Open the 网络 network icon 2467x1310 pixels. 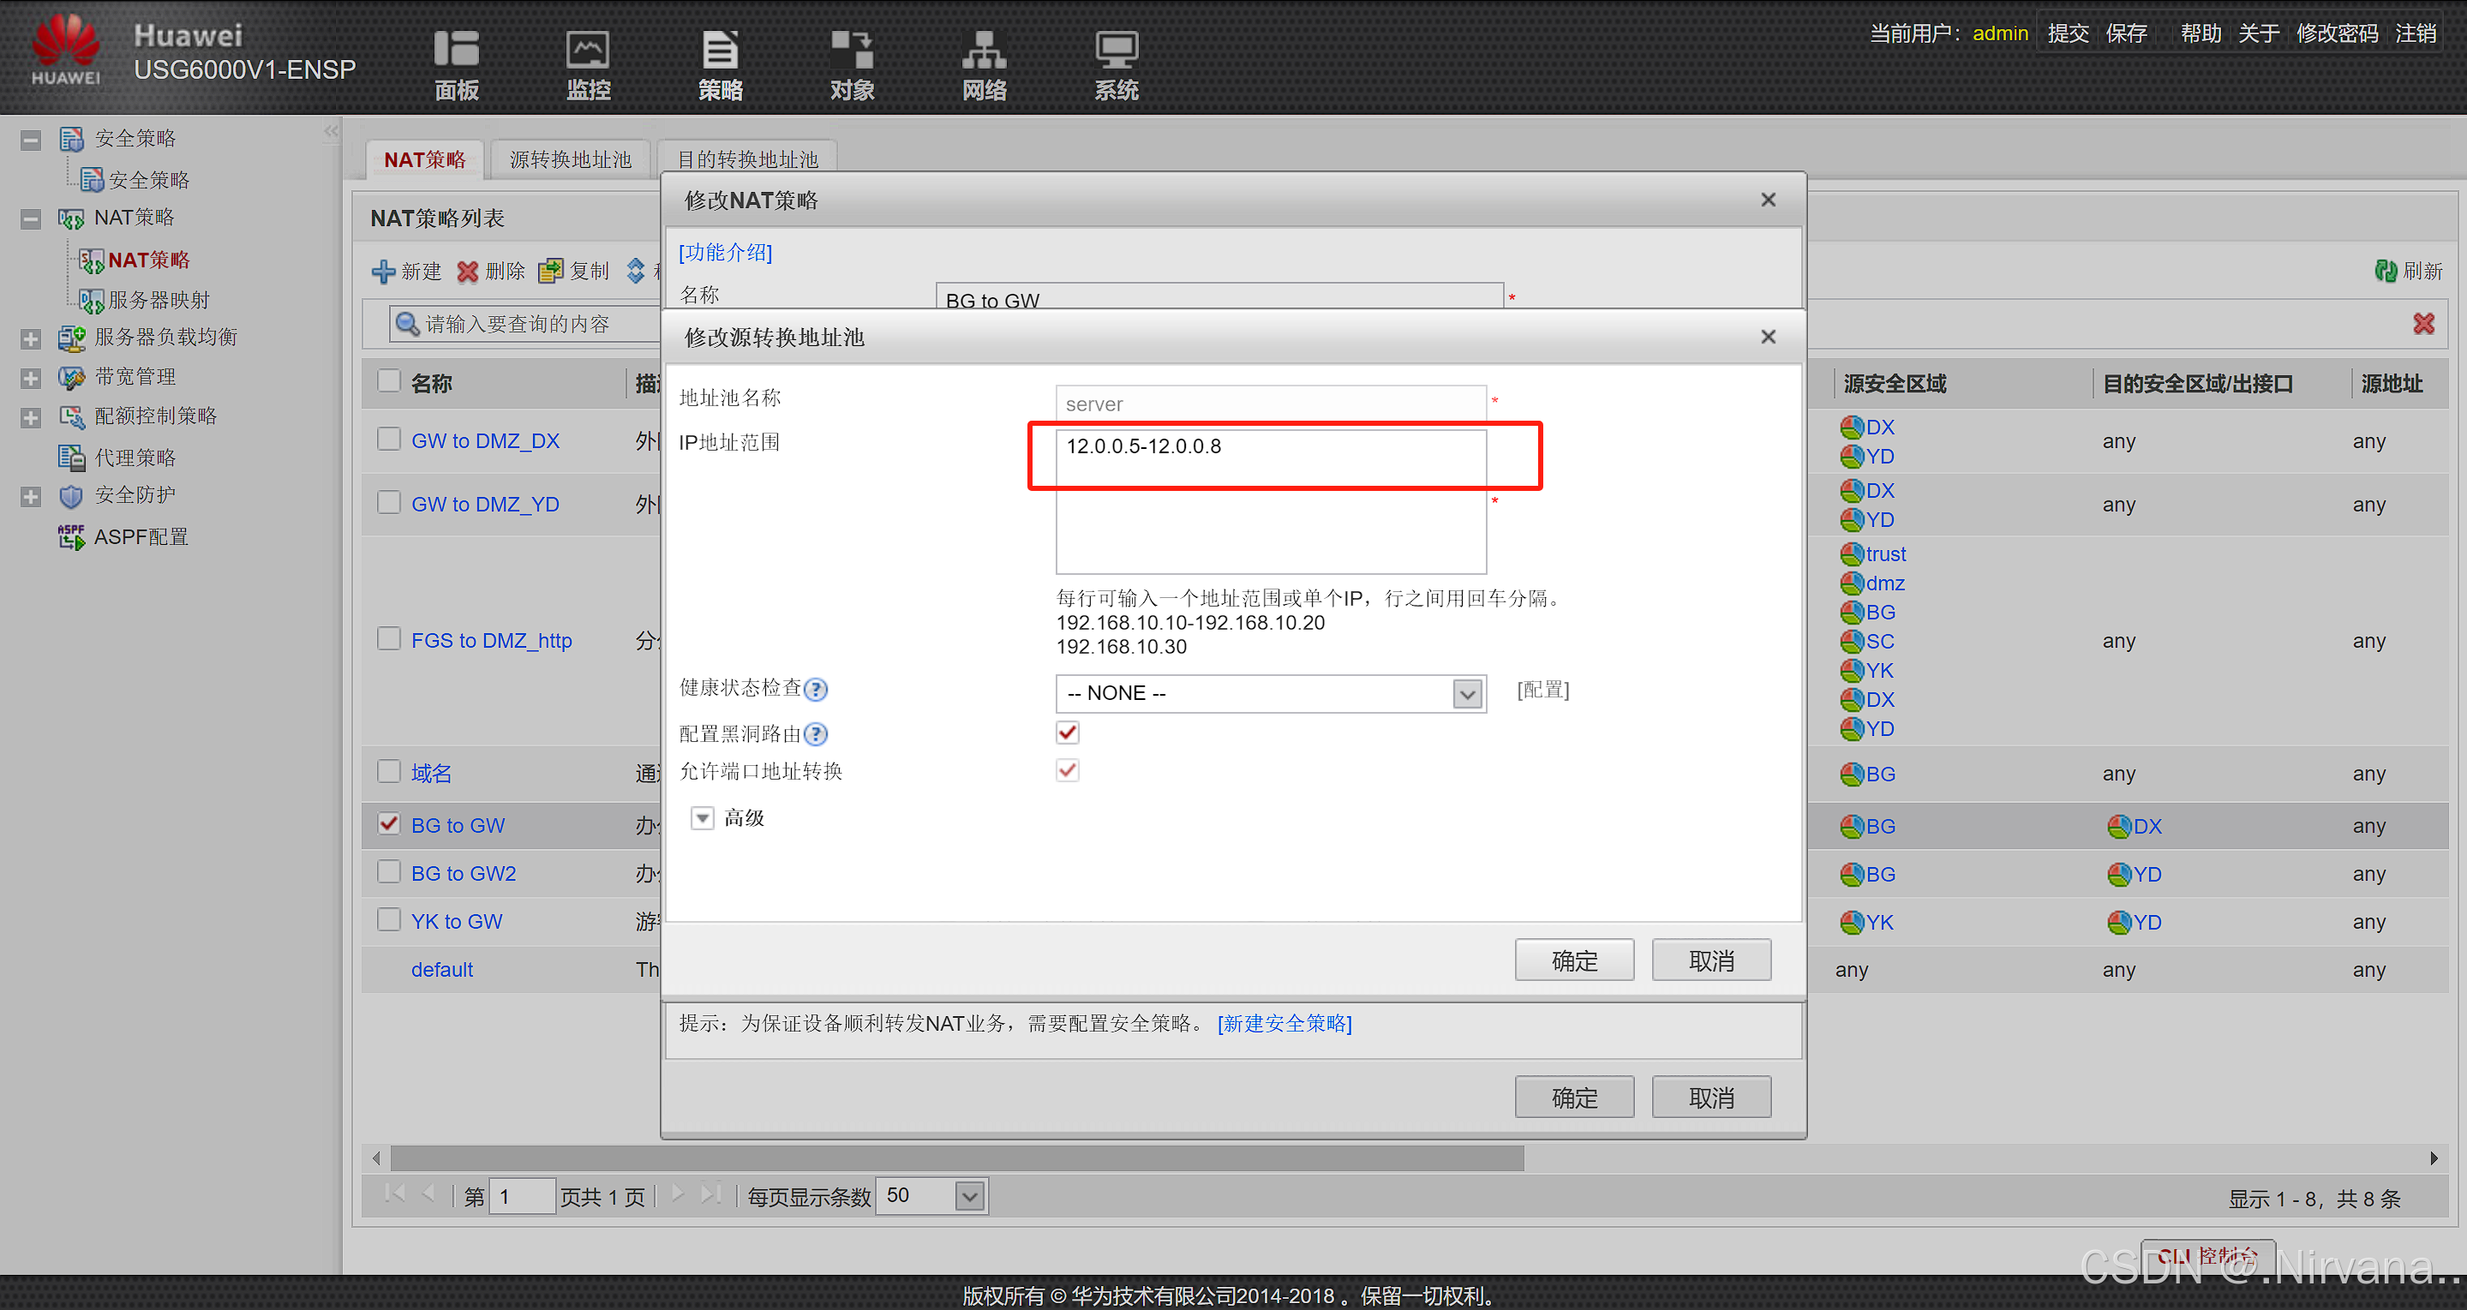pyautogui.click(x=984, y=49)
